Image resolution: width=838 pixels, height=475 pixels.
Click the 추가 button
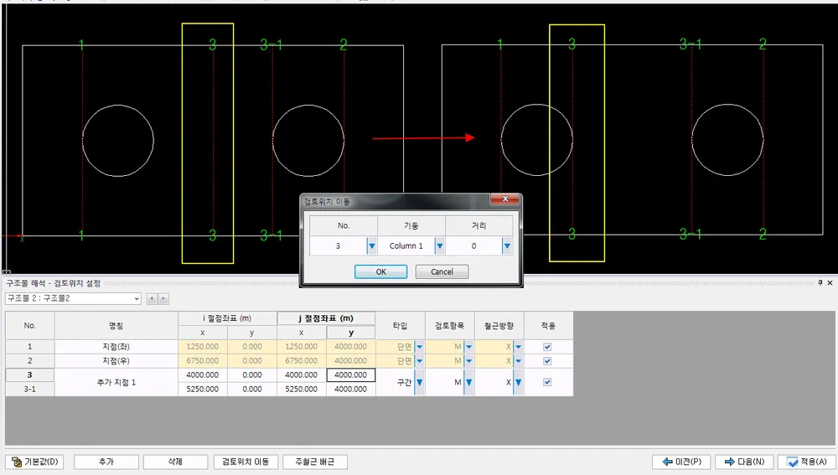tap(106, 462)
